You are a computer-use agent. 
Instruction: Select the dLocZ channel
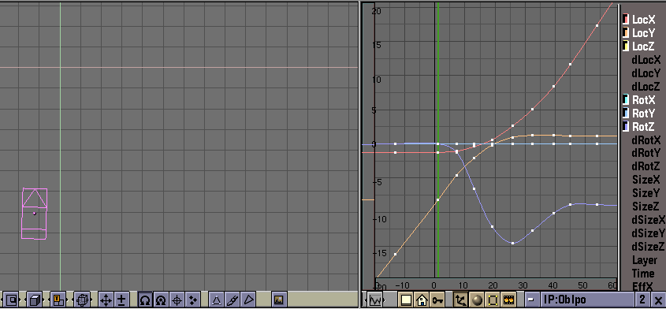coord(646,87)
